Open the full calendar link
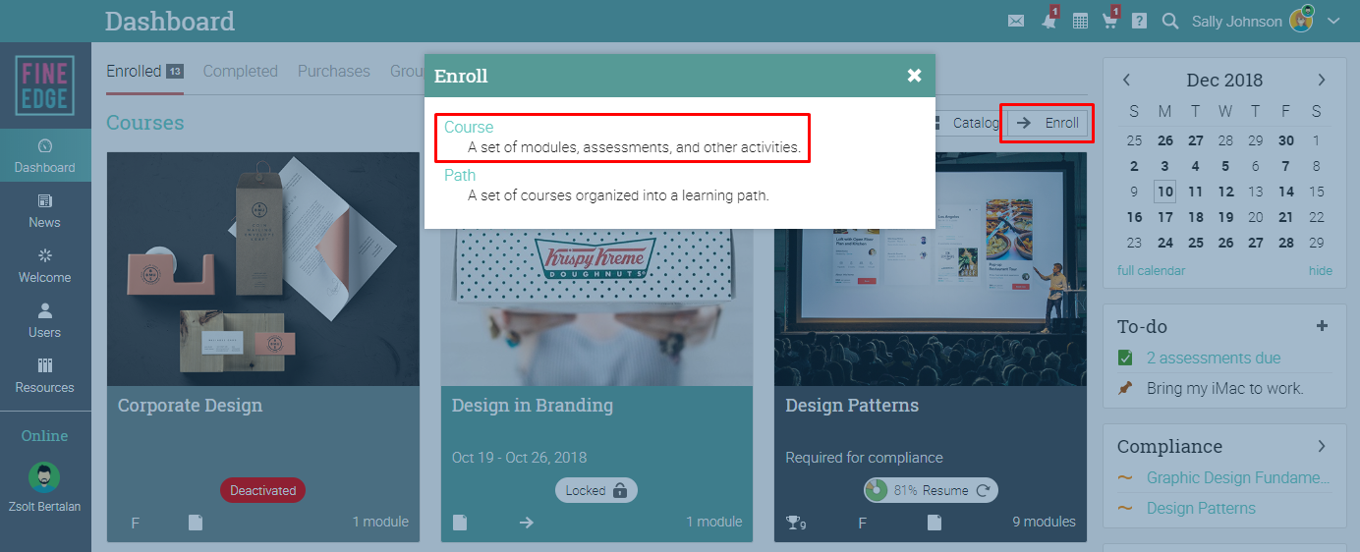 point(1151,270)
